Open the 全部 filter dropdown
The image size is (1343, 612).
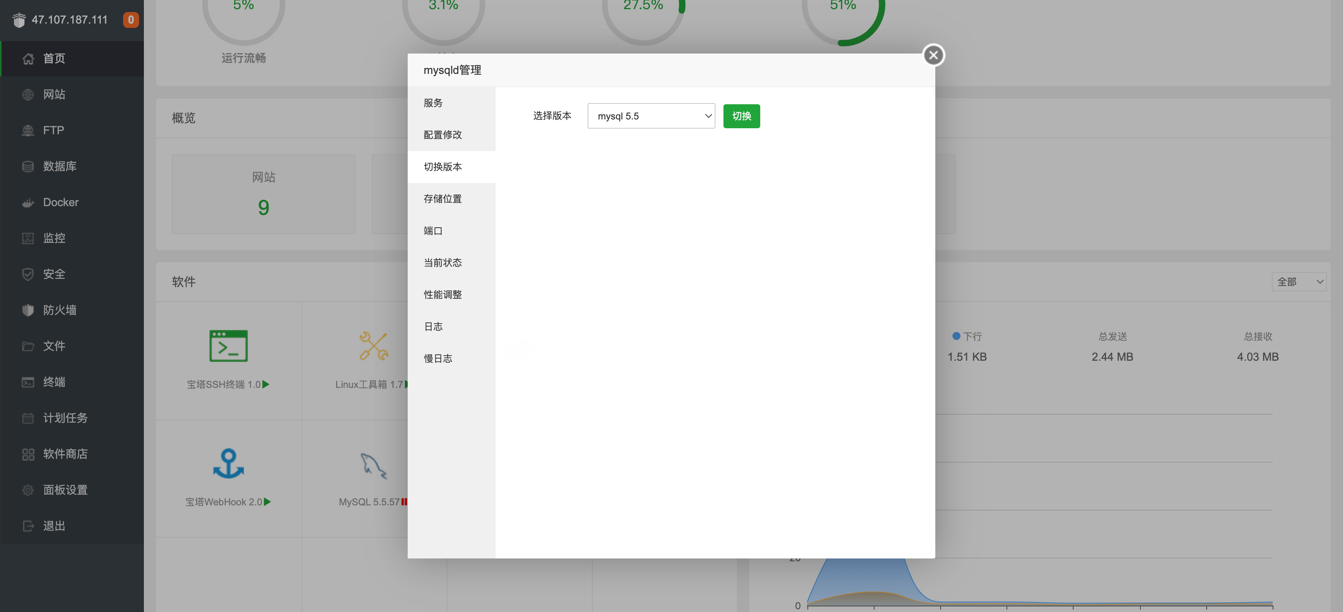coord(1299,282)
